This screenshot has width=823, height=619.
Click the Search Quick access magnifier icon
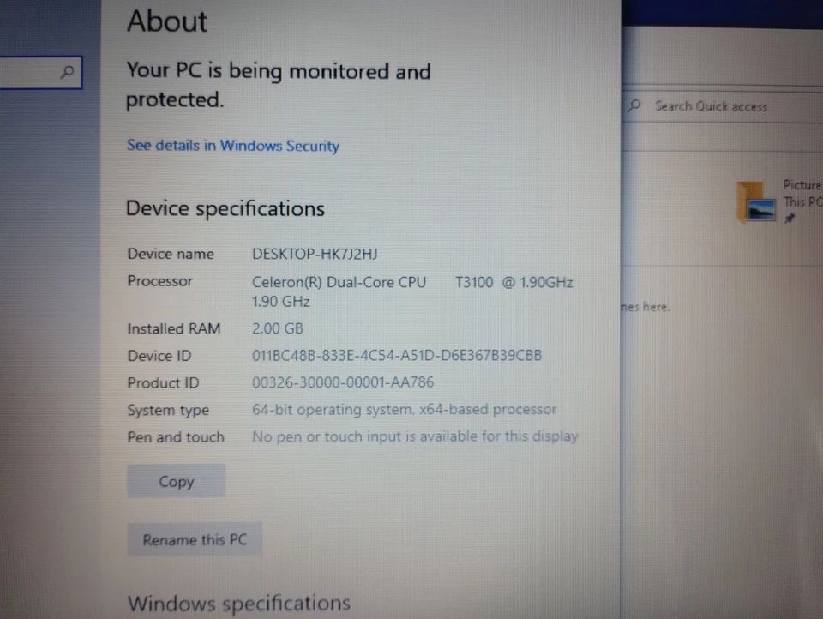pyautogui.click(x=634, y=106)
